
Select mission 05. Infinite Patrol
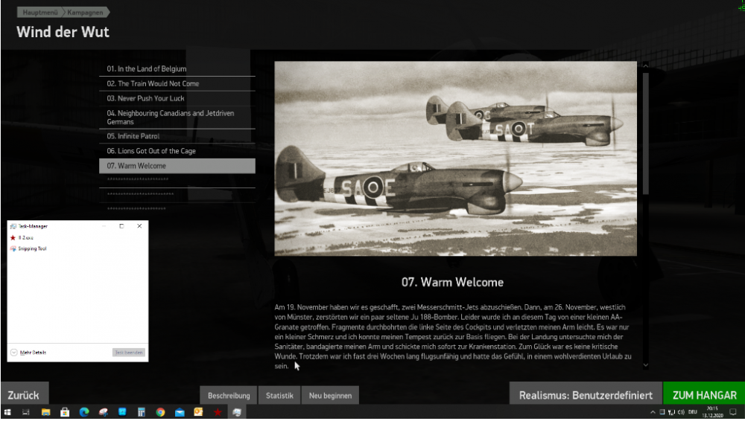pos(177,136)
